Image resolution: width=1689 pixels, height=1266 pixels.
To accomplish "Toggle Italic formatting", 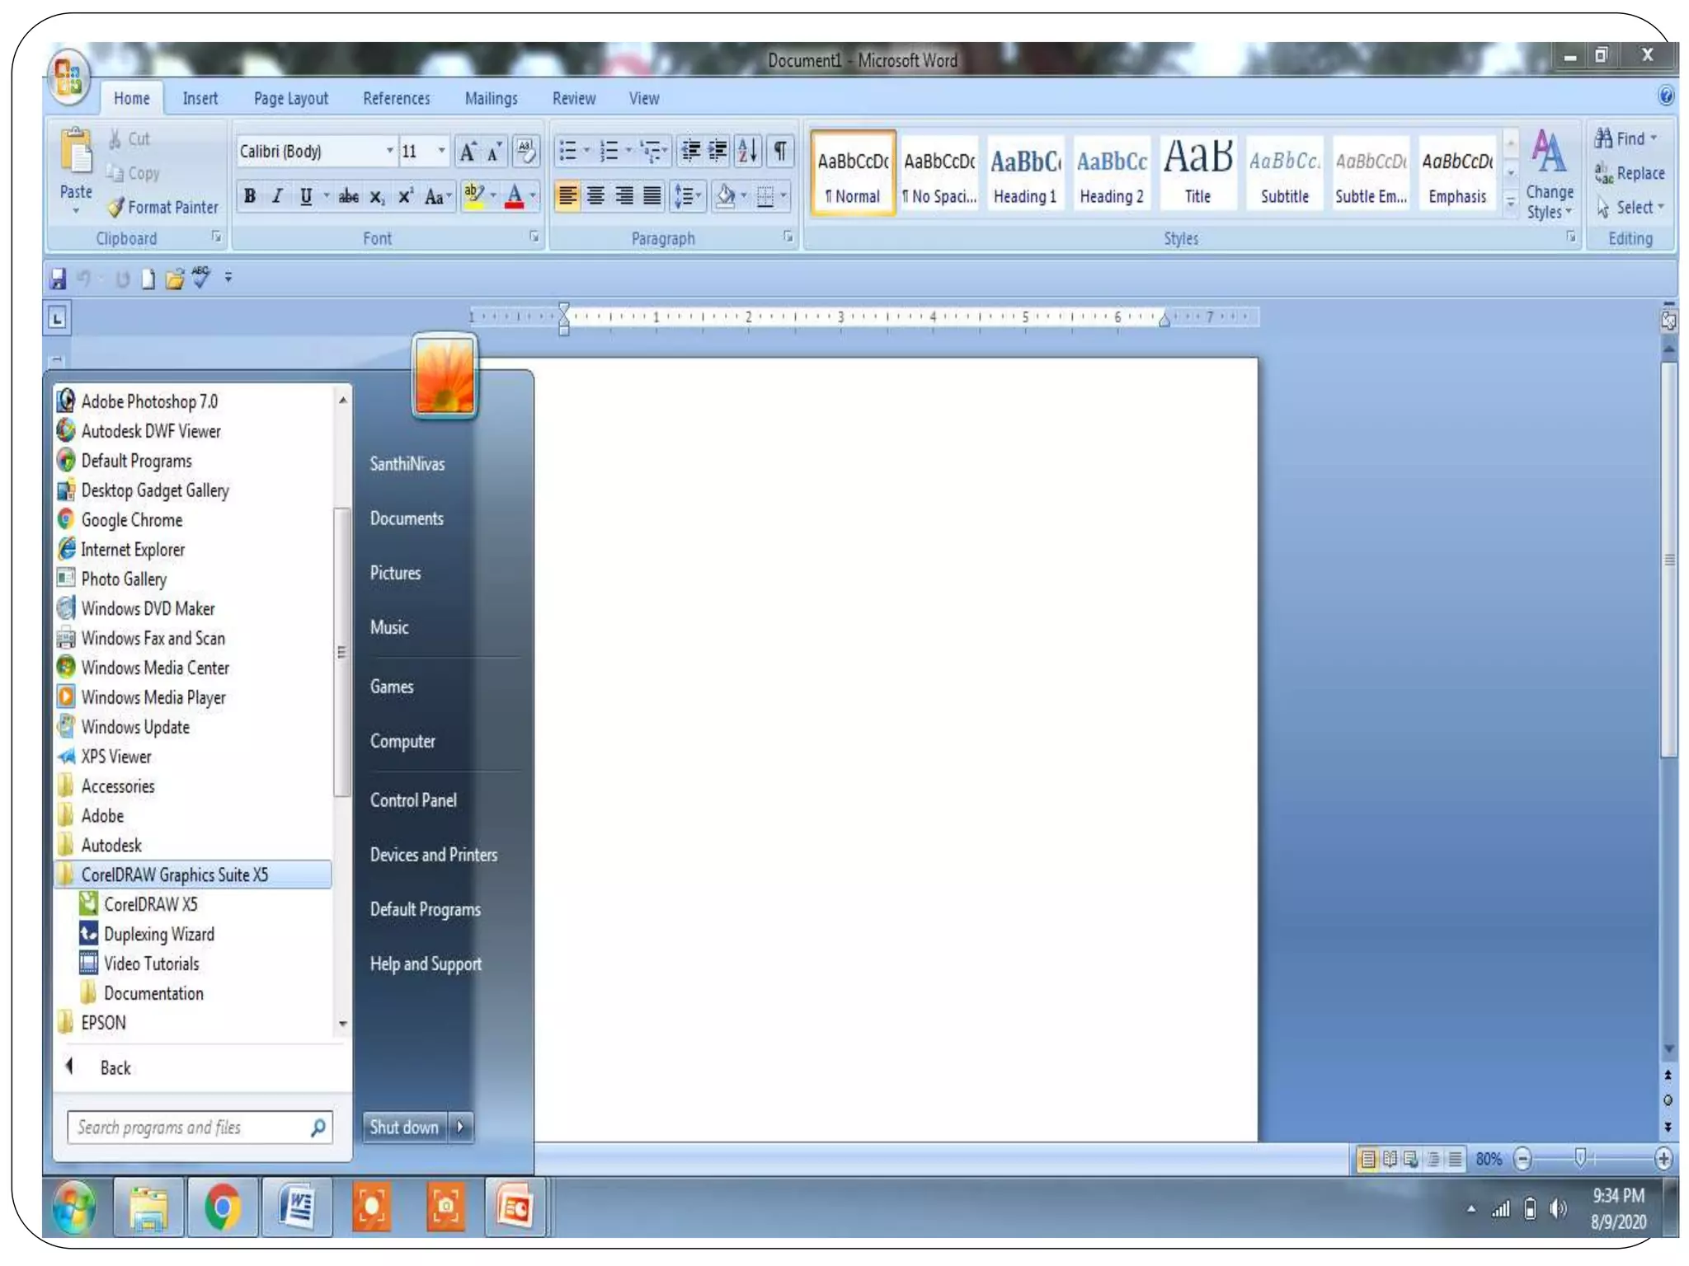I will click(277, 196).
